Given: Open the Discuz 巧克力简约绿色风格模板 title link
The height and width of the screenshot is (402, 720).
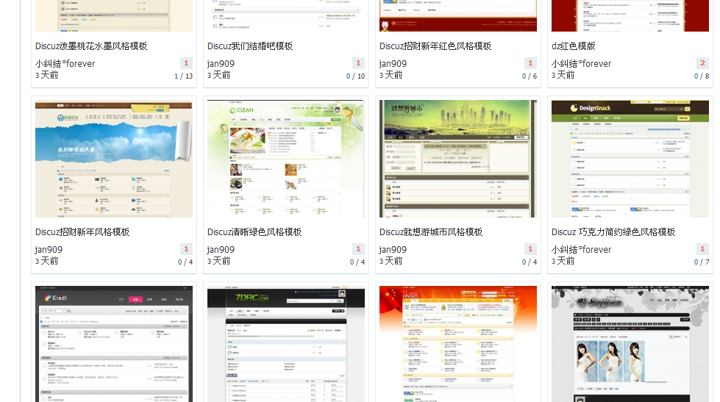Looking at the screenshot, I should 613,231.
